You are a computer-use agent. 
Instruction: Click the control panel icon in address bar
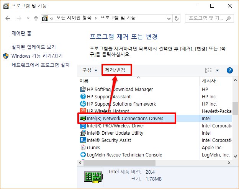click(x=45, y=18)
